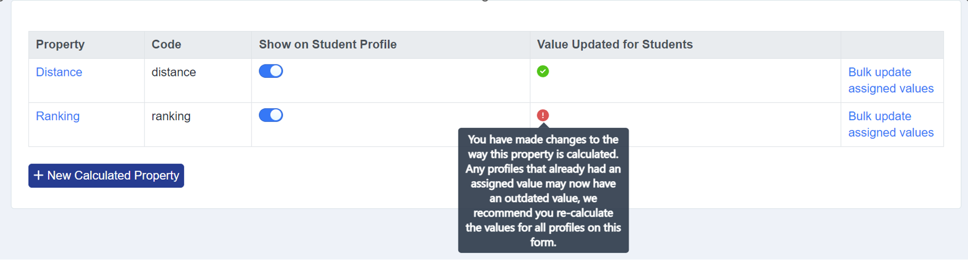Click the New Calculated Property button

tap(106, 175)
